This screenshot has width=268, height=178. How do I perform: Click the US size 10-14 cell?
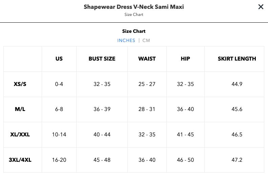[59, 134]
